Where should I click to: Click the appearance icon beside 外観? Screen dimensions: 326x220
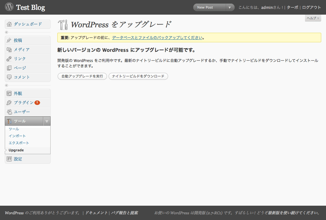9,93
